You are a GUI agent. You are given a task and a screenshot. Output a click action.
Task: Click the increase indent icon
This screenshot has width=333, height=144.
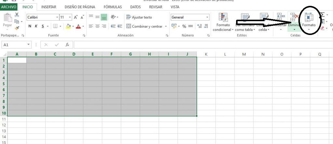[120, 26]
